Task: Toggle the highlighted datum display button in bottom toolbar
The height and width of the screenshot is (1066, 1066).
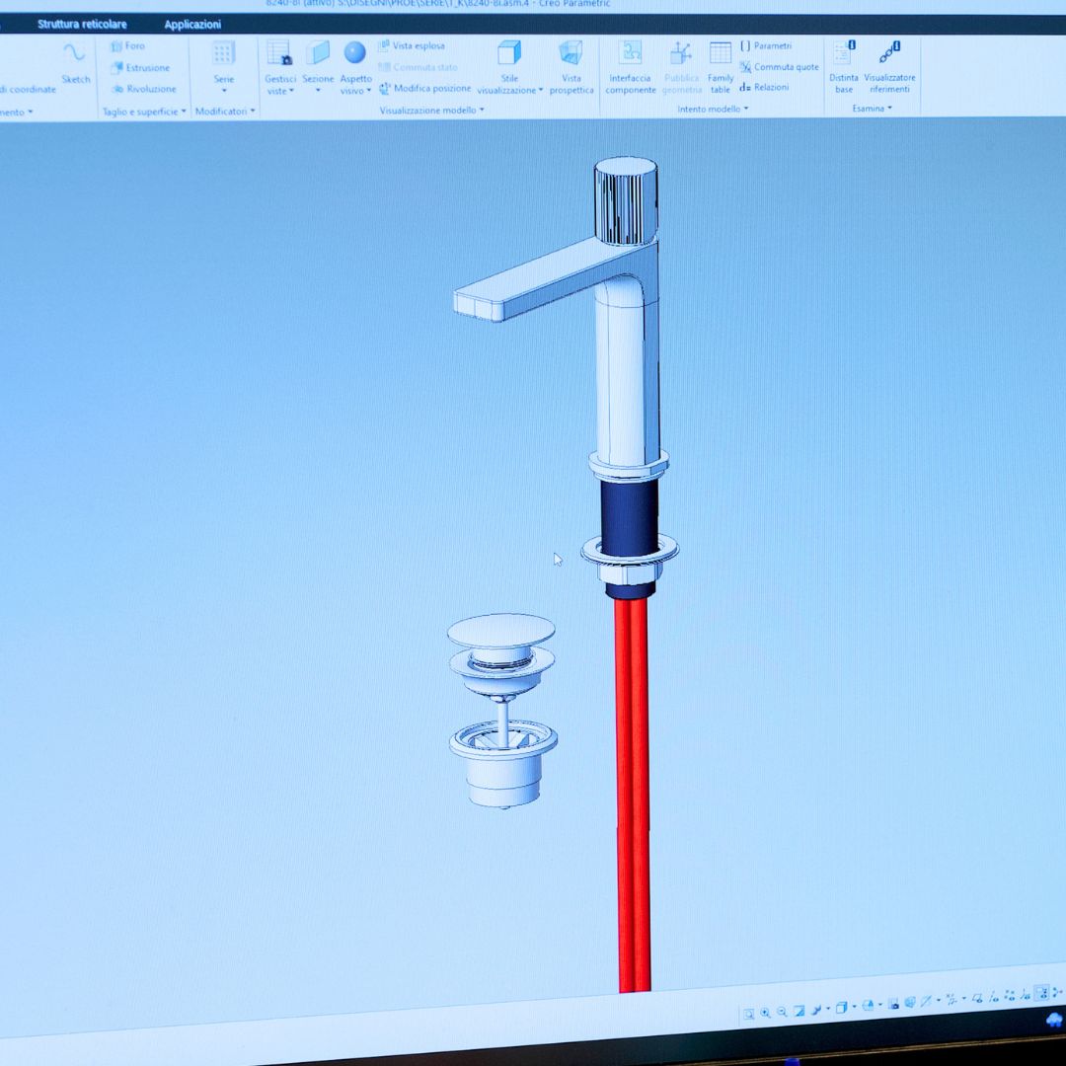Action: 1040,993
